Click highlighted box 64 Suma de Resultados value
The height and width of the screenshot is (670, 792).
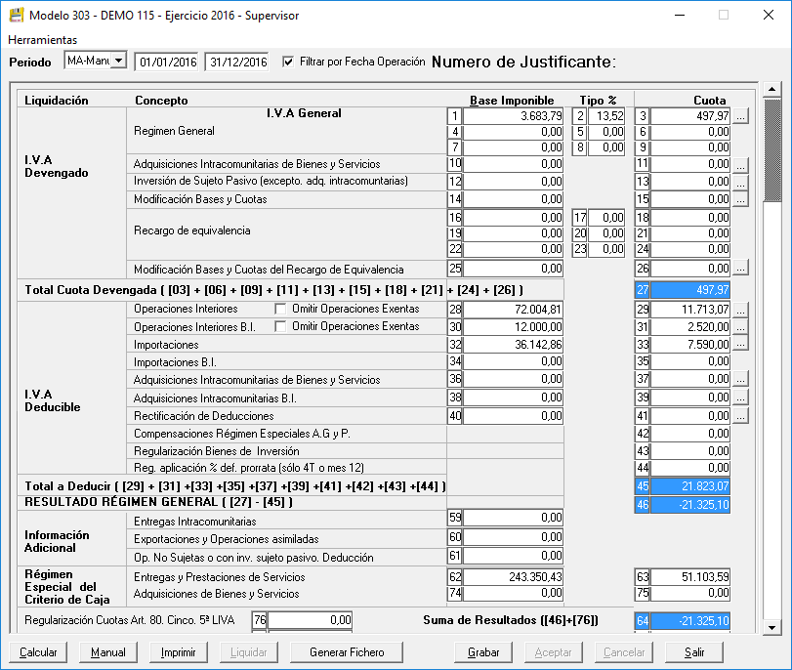pos(690,620)
